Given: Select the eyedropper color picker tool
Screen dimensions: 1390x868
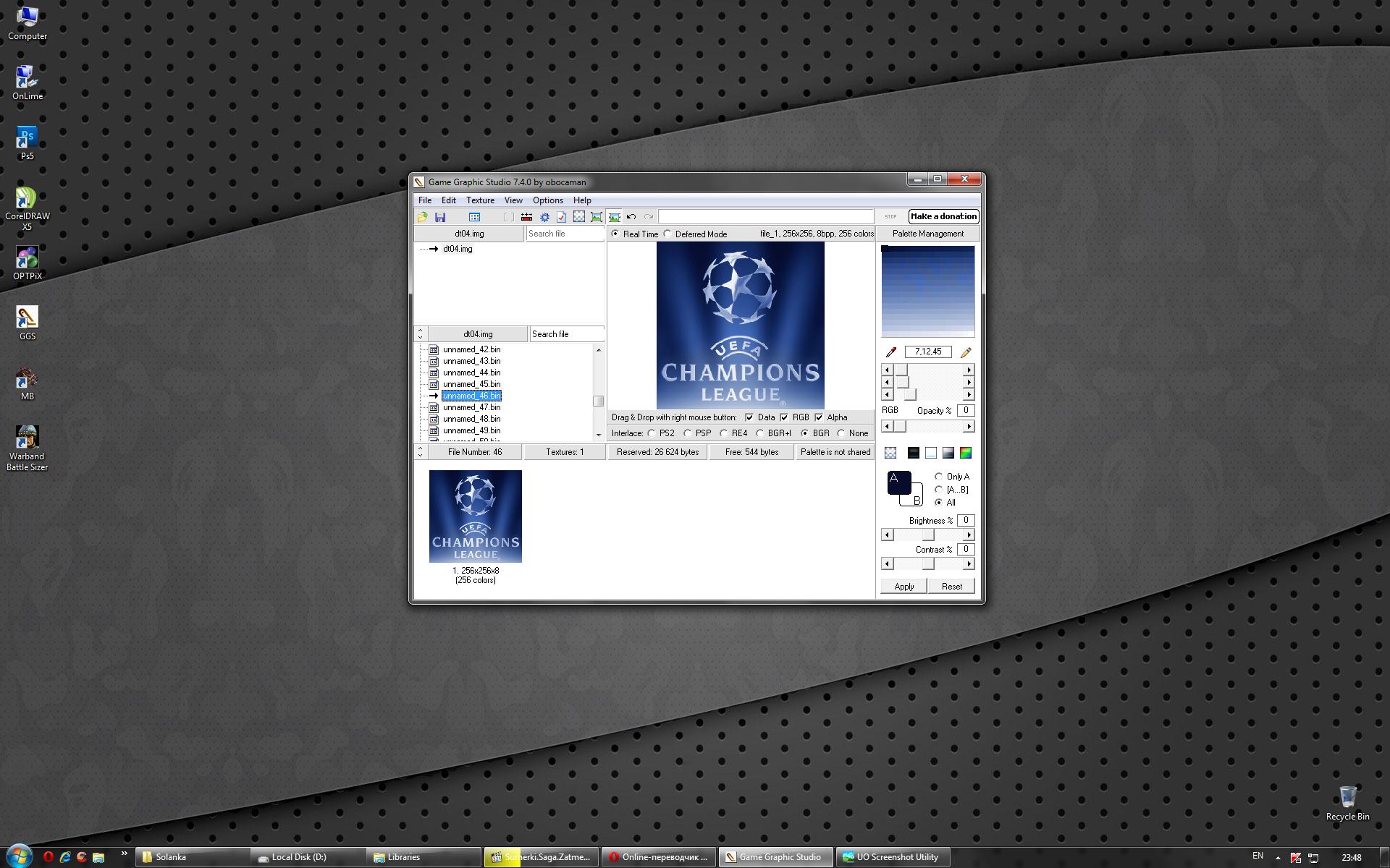Looking at the screenshot, I should coord(891,352).
